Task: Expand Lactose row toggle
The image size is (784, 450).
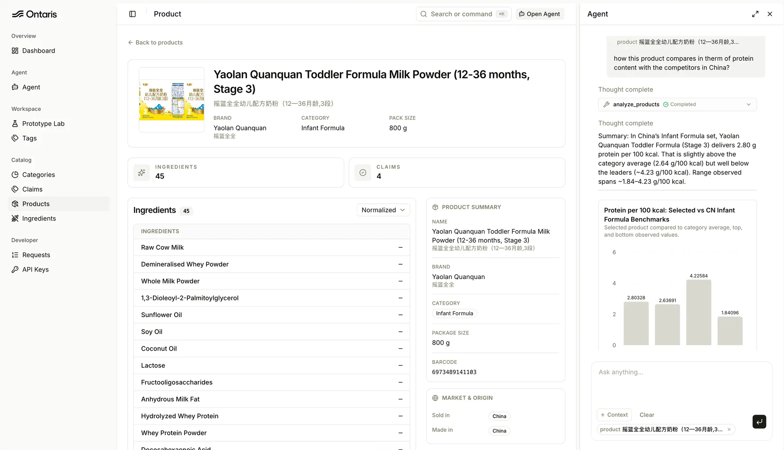Action: [x=400, y=365]
